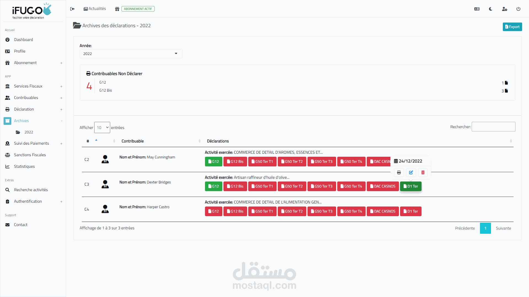Open Sanctions Fiscales menu item
529x297 pixels.
pyautogui.click(x=30, y=155)
